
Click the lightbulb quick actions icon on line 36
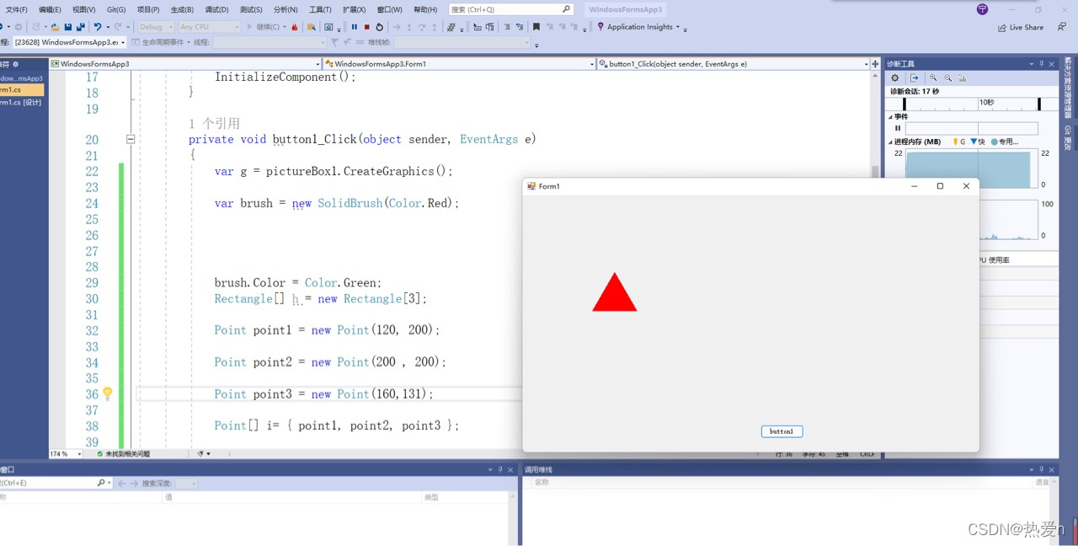(108, 393)
